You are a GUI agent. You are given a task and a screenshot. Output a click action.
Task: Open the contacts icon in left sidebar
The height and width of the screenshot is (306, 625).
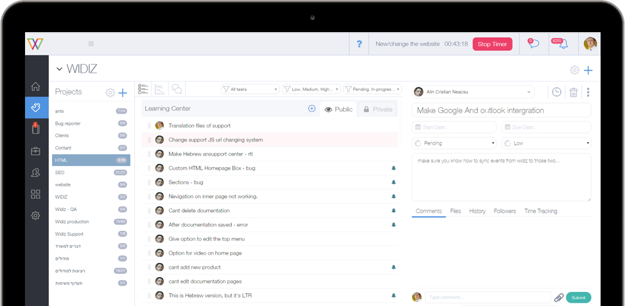coord(35,173)
